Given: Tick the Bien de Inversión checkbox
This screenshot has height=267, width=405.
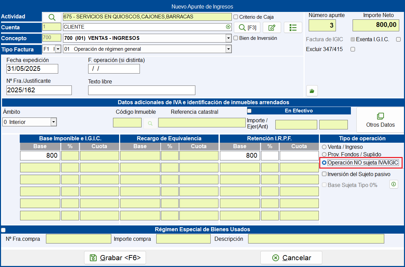Looking at the screenshot, I should [236, 38].
